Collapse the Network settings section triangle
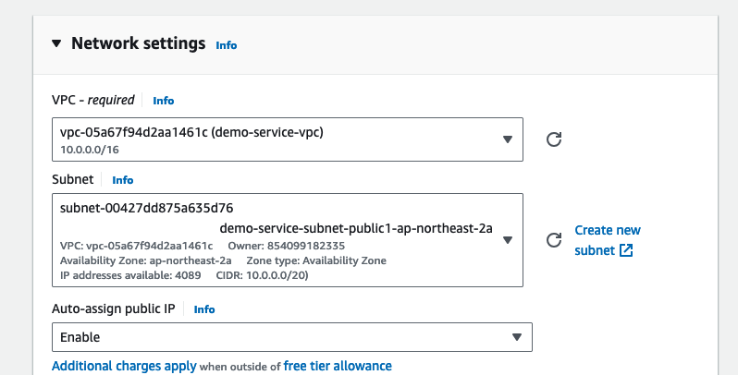The image size is (738, 375). (x=56, y=43)
